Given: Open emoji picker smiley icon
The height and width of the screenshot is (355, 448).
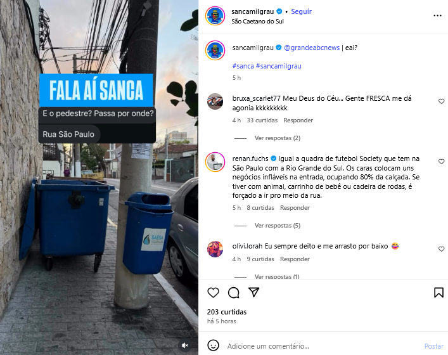Looking at the screenshot, I should (x=213, y=345).
